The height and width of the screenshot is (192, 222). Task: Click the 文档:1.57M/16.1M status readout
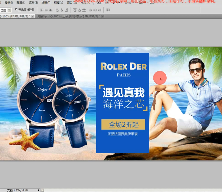click(17, 190)
